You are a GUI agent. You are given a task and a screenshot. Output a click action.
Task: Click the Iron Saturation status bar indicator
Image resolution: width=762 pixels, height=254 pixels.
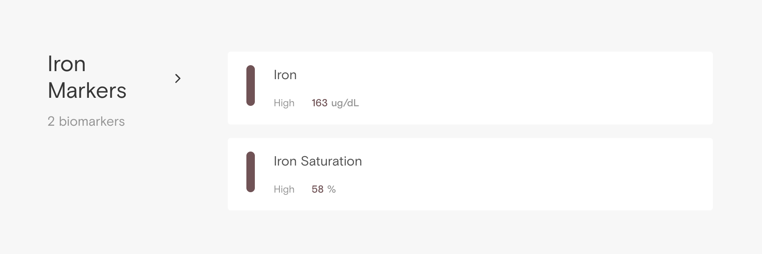coord(251,172)
